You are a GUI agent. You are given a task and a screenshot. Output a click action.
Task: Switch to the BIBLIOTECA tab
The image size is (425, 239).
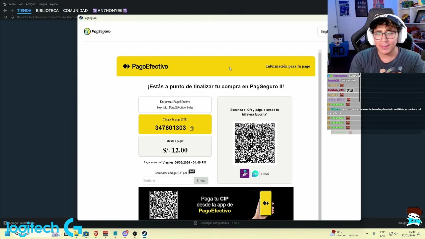(x=47, y=11)
